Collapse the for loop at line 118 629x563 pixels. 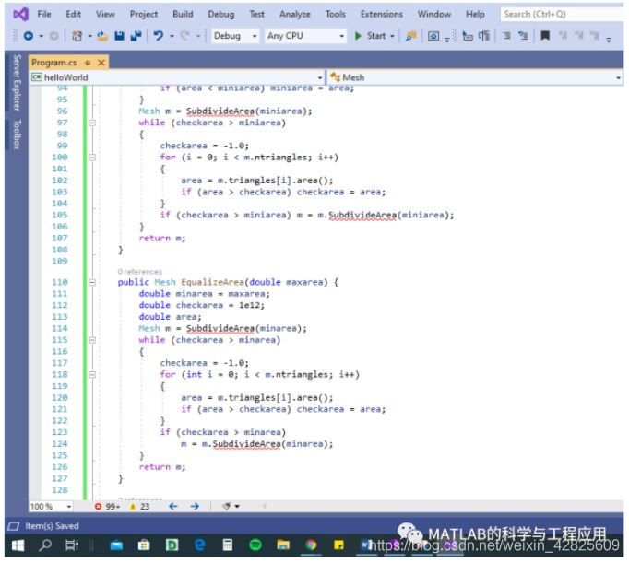tap(92, 375)
